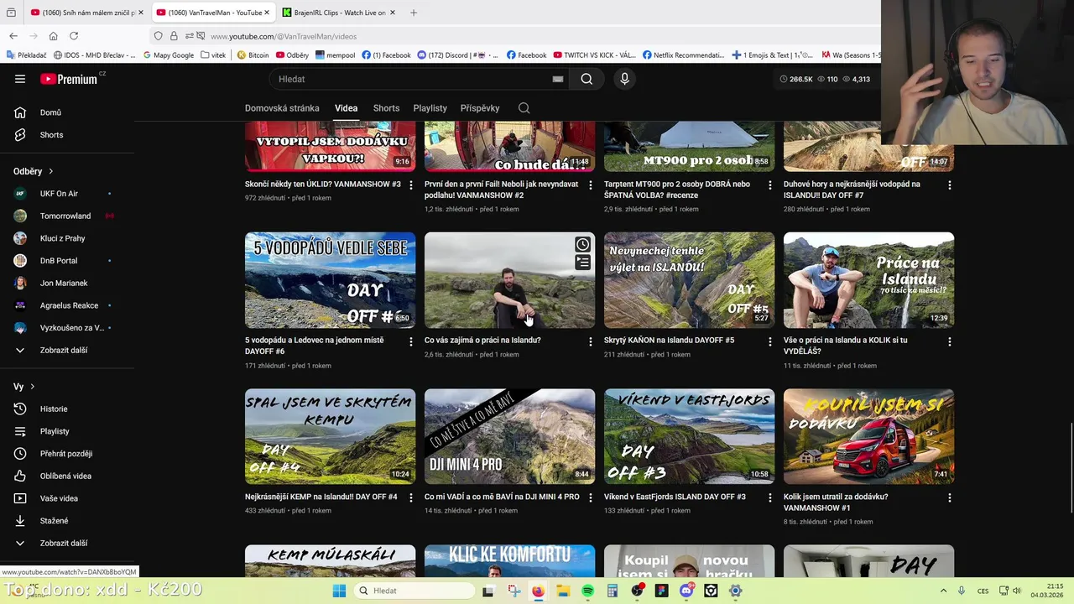The height and width of the screenshot is (604, 1074).
Task: Close the VanTravelMan YouTube browser tab
Action: 267,13
